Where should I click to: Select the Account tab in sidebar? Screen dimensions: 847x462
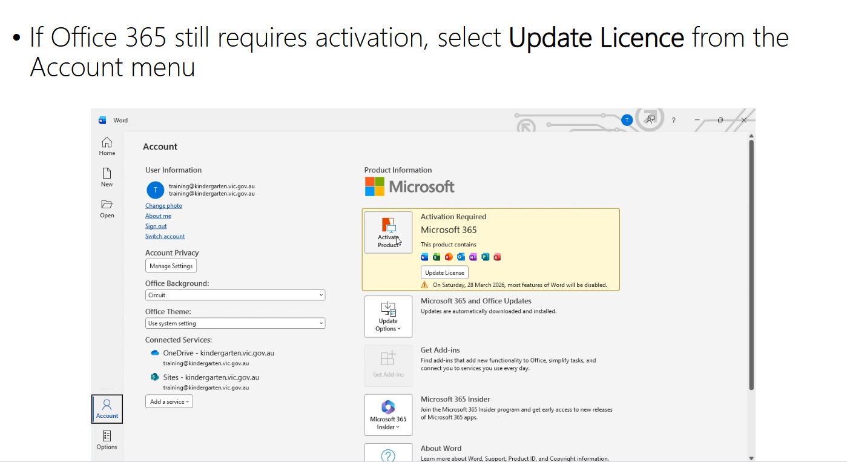tap(107, 409)
